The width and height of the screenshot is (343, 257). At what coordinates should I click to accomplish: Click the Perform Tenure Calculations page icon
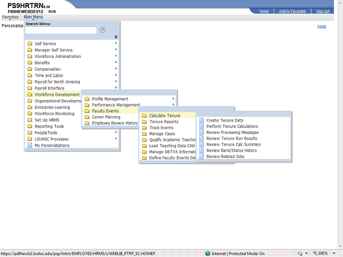pos(202,126)
